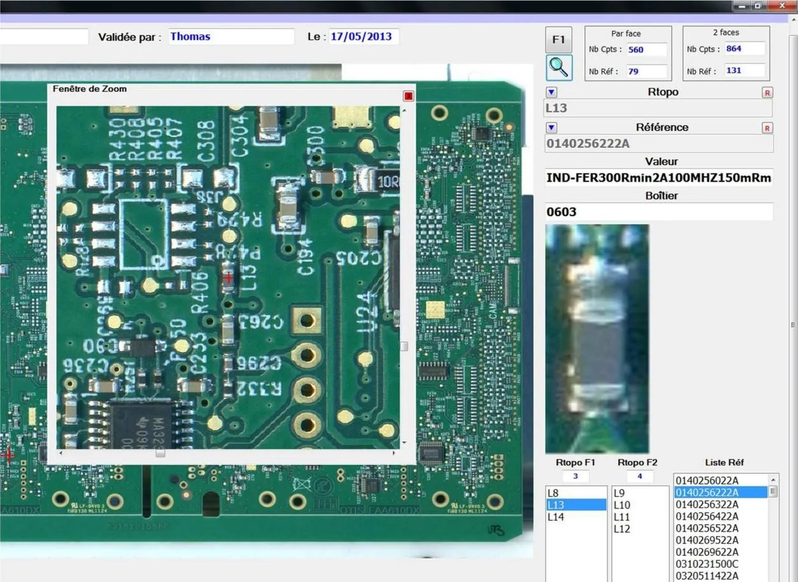Click zoom window horizontal scrollbar right arrow
Viewport: 798px width, 582px height.
[394, 453]
